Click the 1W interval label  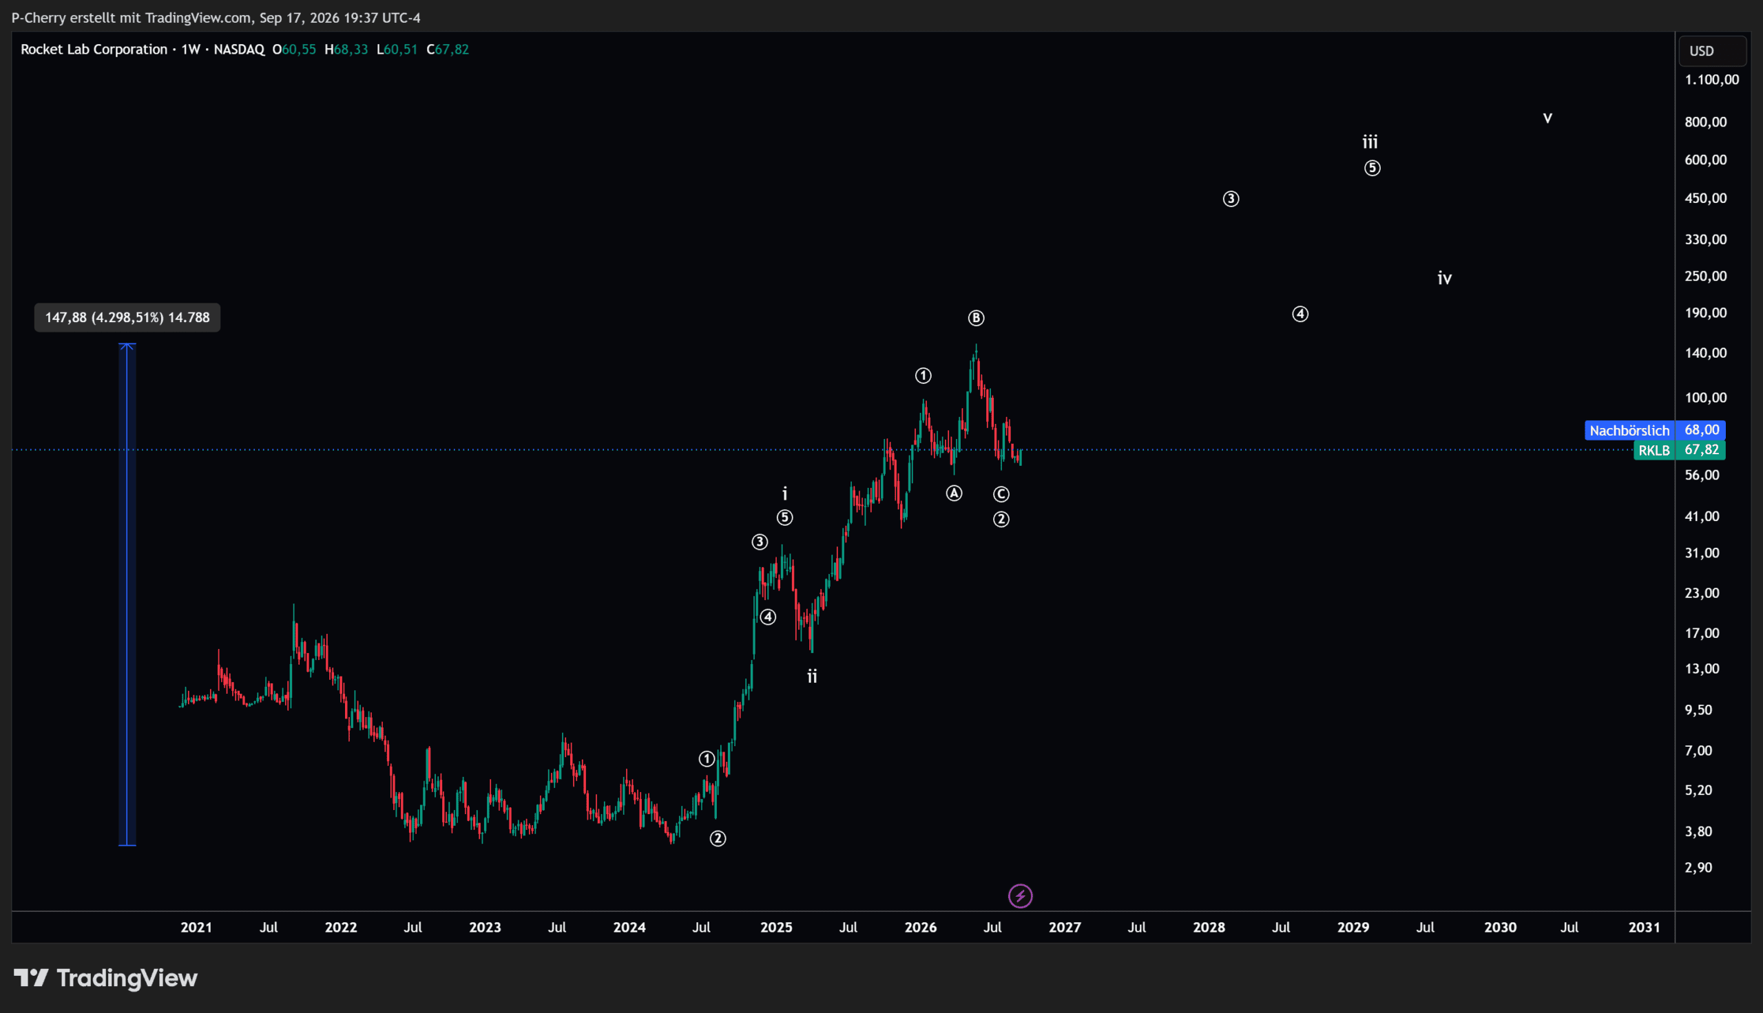coord(191,50)
